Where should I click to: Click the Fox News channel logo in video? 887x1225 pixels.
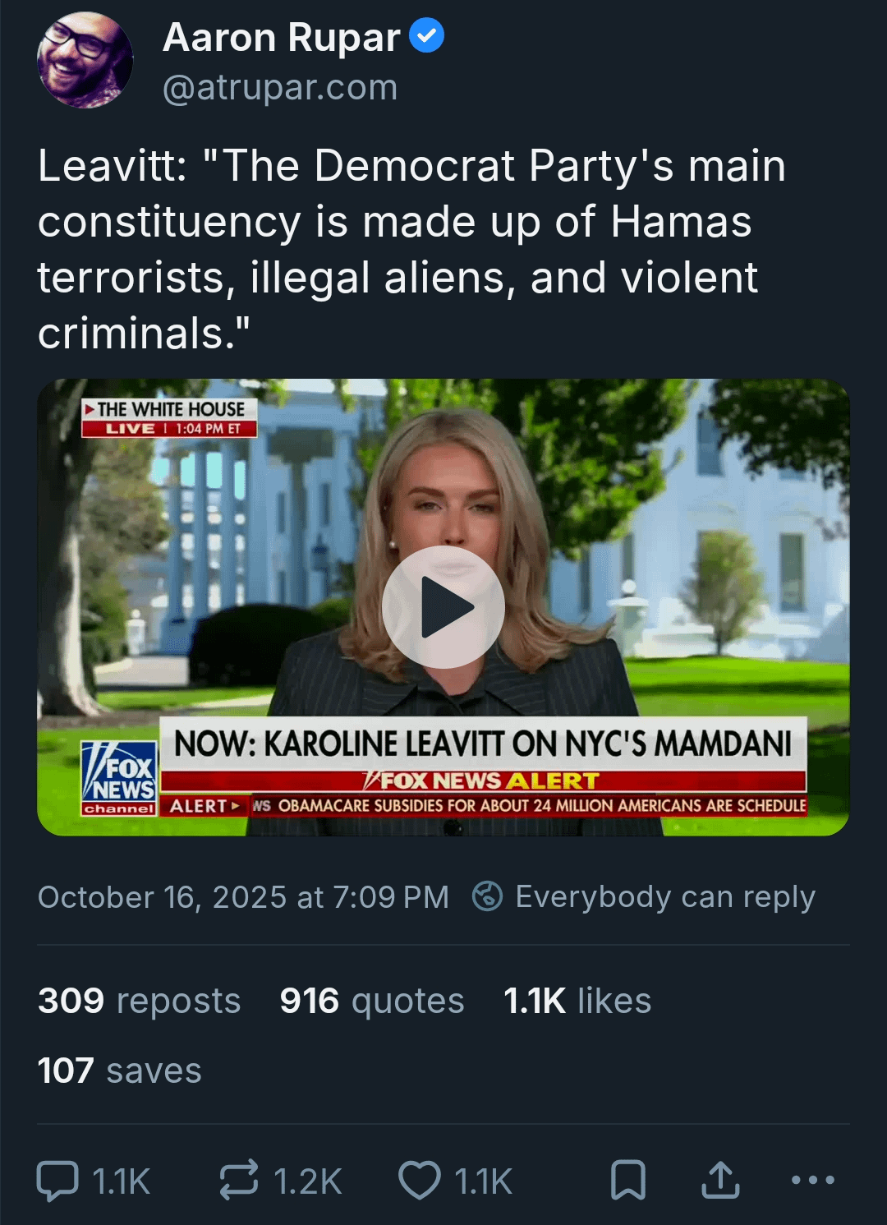click(x=119, y=777)
